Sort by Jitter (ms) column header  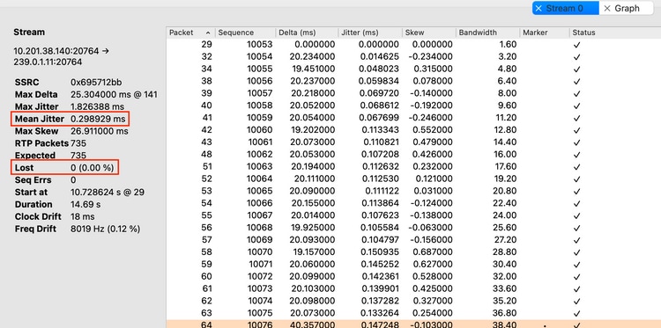[x=369, y=33]
